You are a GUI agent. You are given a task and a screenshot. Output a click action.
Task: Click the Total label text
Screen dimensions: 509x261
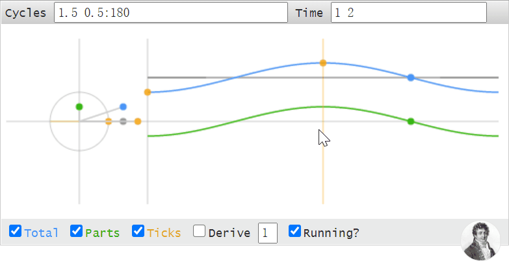tap(41, 233)
